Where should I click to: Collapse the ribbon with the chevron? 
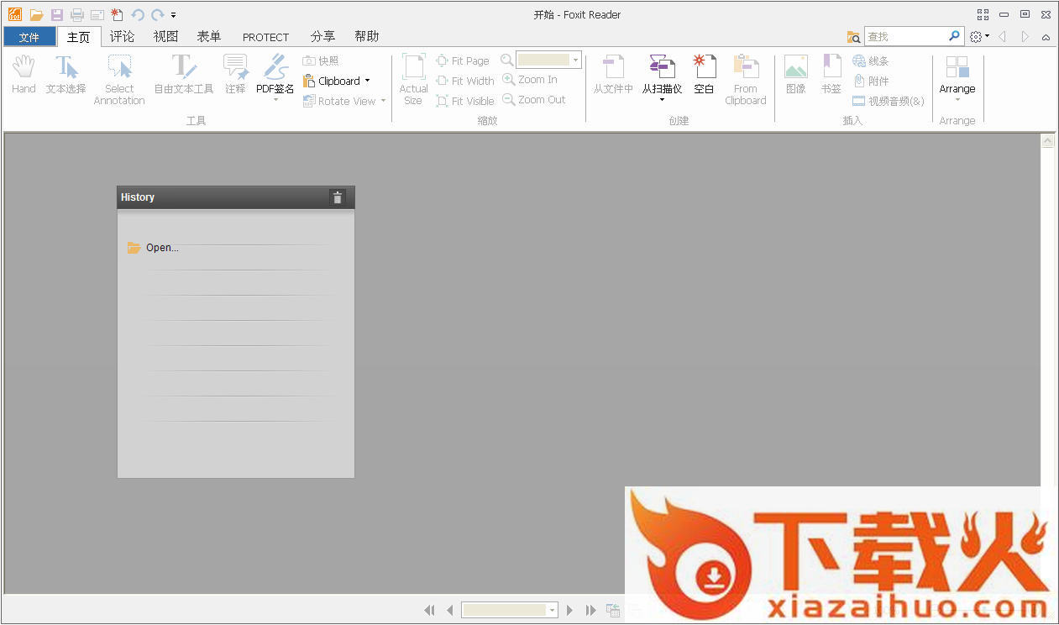(1046, 37)
